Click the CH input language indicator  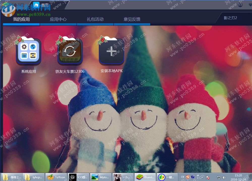[x=182, y=177]
